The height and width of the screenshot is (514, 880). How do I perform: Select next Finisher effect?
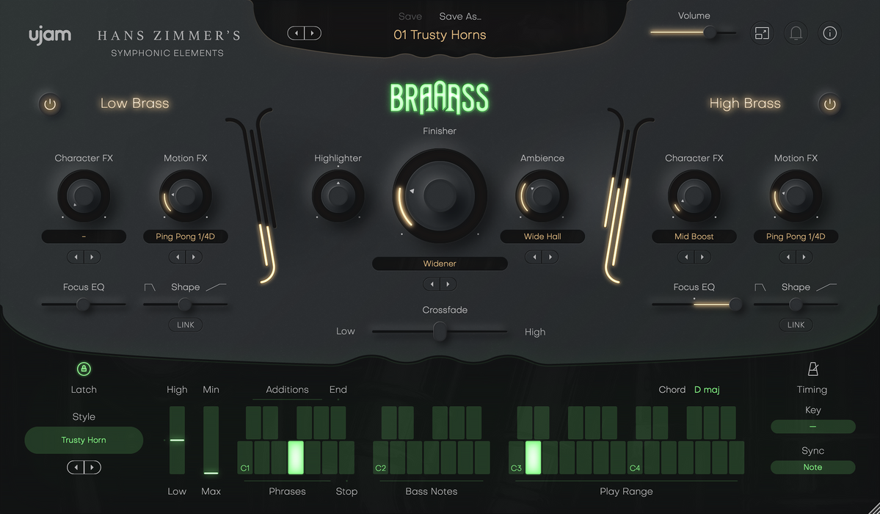pos(448,284)
